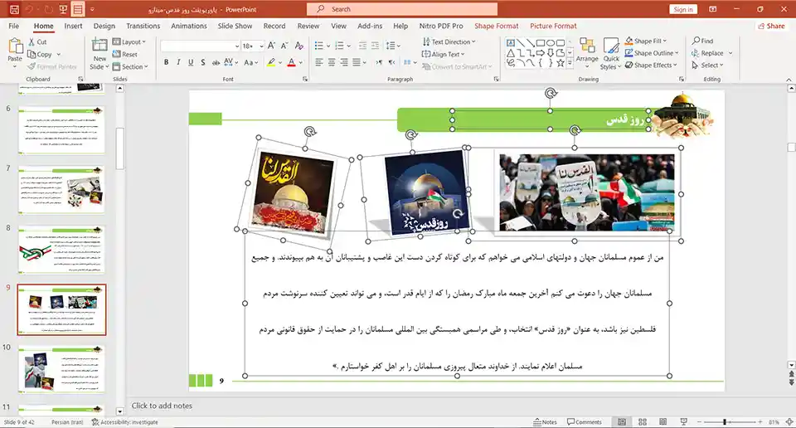796x428 pixels.
Task: Click the Share button
Action: (772, 26)
